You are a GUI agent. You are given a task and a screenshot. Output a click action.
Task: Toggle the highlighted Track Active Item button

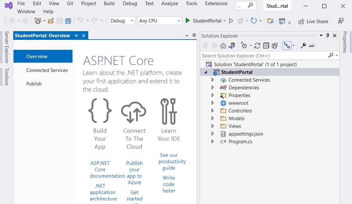click(287, 45)
